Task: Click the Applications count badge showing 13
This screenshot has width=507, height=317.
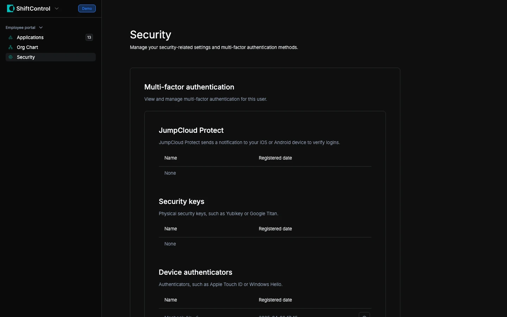Action: [x=89, y=37]
